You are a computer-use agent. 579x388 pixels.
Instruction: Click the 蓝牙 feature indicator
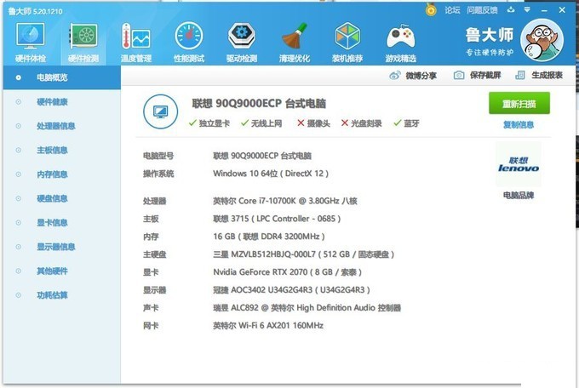click(x=406, y=123)
